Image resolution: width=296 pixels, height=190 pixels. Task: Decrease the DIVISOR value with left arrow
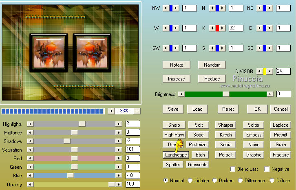point(260,72)
